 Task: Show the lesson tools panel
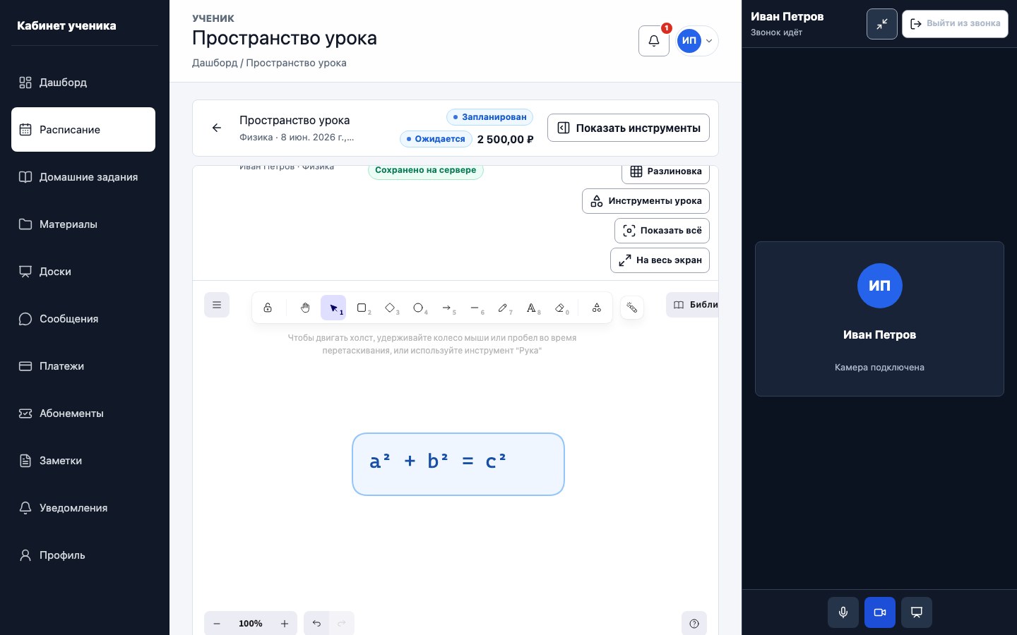[x=629, y=128]
